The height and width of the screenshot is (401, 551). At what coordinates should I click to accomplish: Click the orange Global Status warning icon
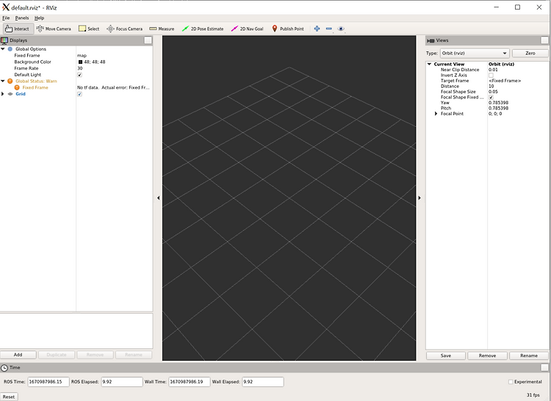10,81
